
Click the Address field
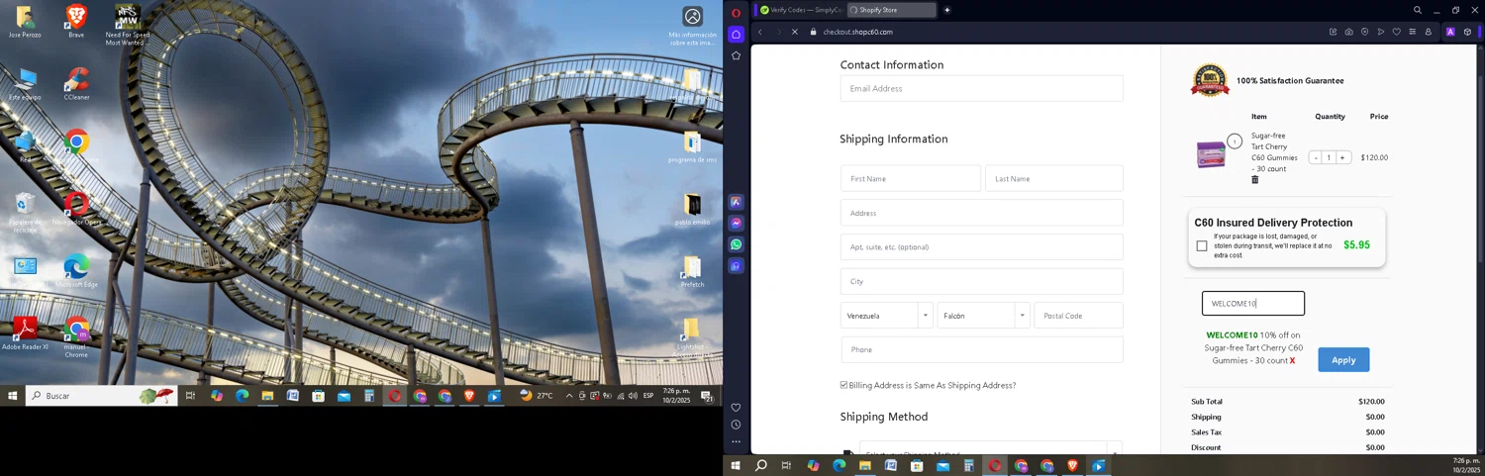[x=982, y=213]
